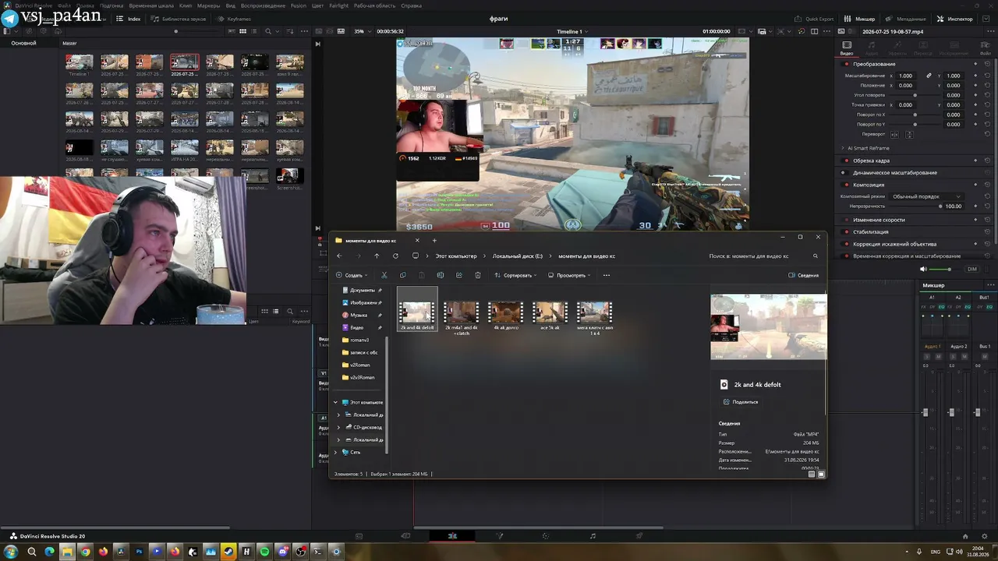This screenshot has height=561, width=998.
Task: Open the Создать dropdown in Explorer
Action: [x=352, y=275]
